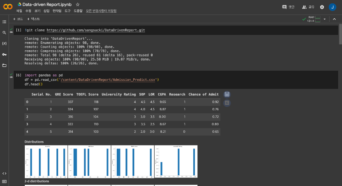The image size is (342, 186).
Task: Click the CGPA value 8.00
Action: pos(162,117)
